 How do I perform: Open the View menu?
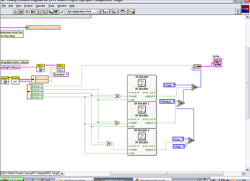(18, 6)
